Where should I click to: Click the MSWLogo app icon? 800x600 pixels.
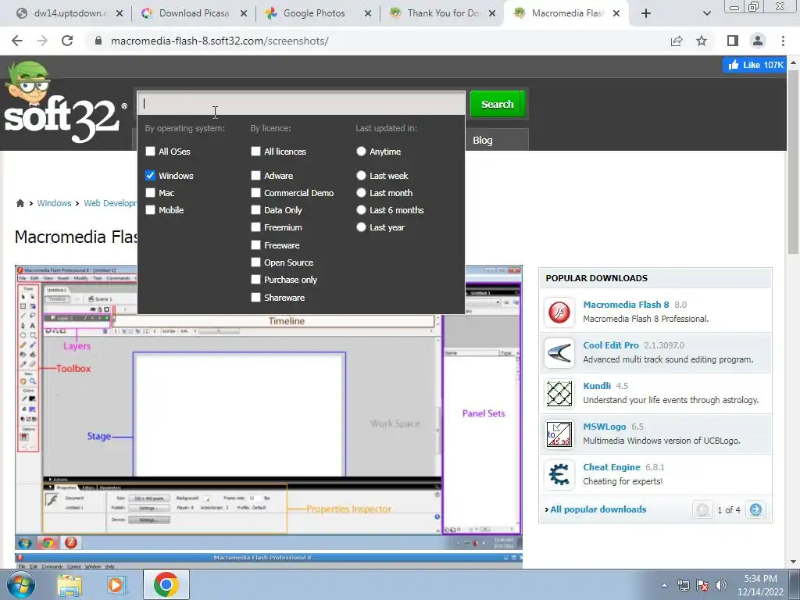coord(559,434)
